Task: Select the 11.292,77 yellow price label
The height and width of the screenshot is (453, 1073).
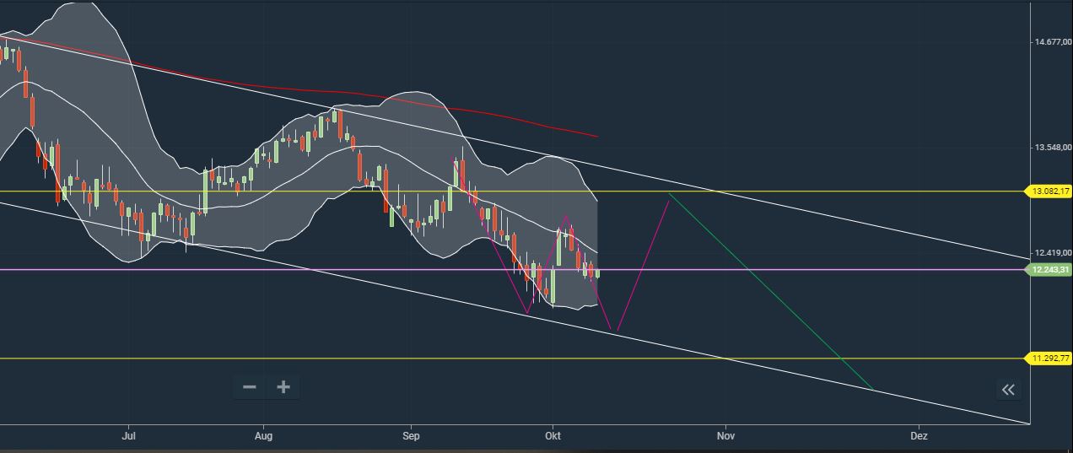Action: pyautogui.click(x=1048, y=359)
